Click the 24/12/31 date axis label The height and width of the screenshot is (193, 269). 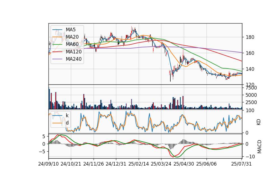point(116,164)
